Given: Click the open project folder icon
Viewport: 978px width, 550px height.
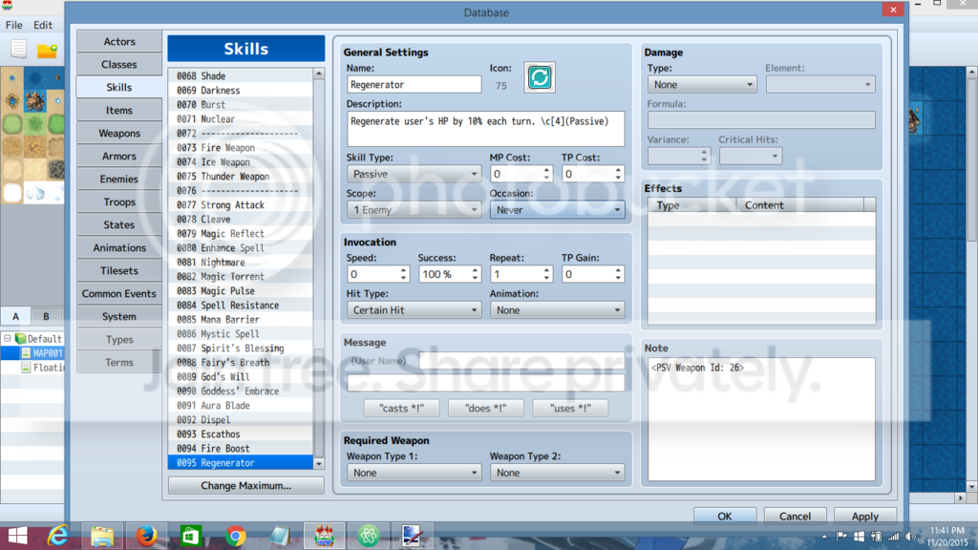Looking at the screenshot, I should pos(47,50).
